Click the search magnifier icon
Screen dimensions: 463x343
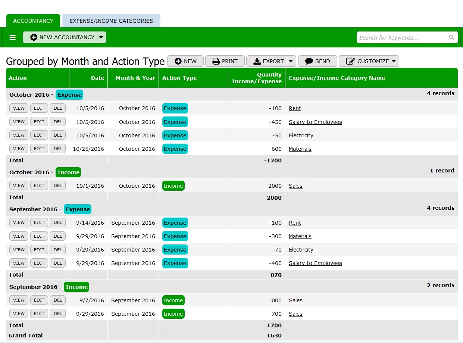pos(451,37)
